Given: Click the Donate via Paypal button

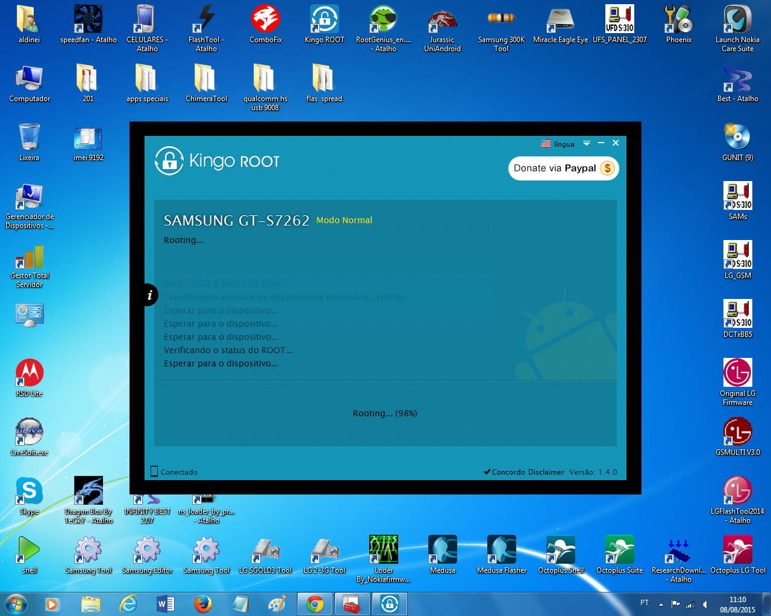Looking at the screenshot, I should [563, 168].
